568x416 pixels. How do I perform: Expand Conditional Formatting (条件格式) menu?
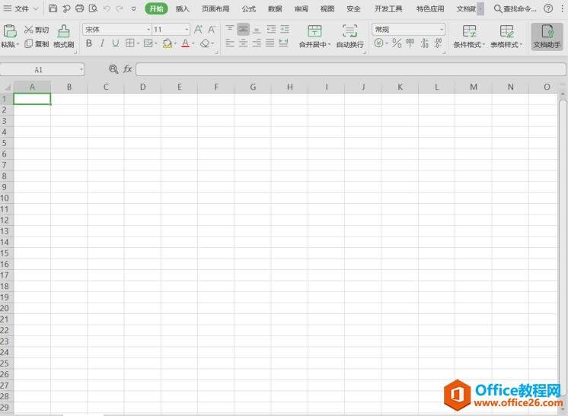point(483,45)
